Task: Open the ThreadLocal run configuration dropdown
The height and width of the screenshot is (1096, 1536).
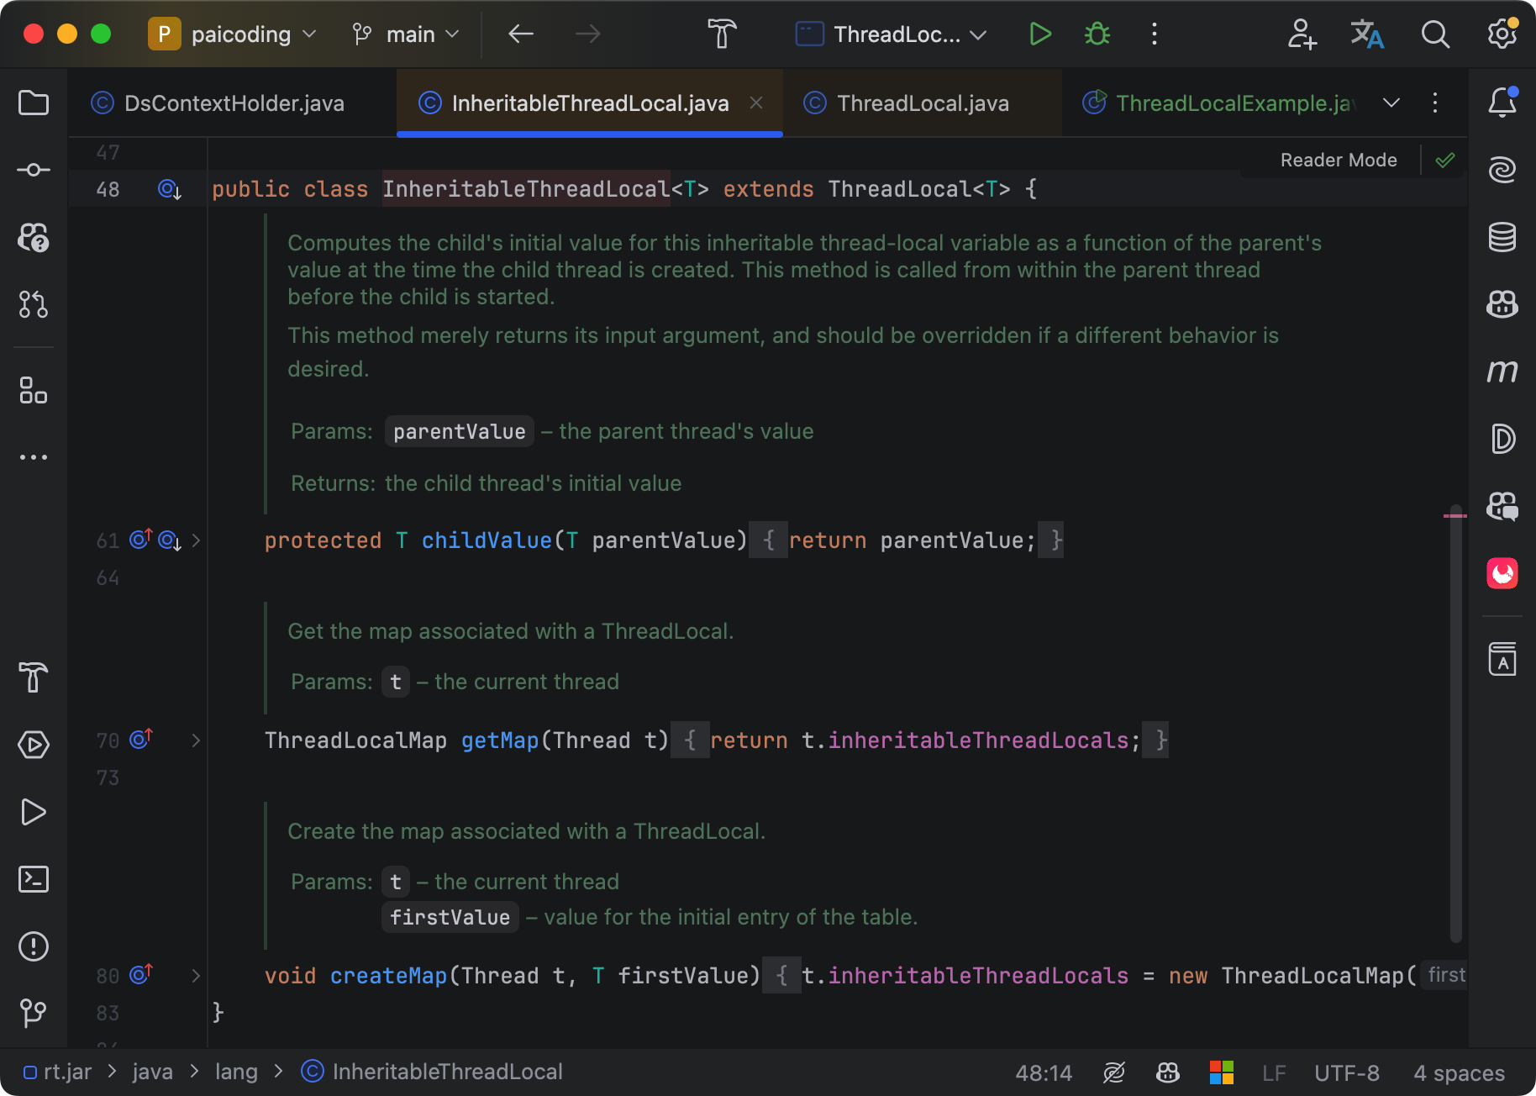Action: click(891, 34)
